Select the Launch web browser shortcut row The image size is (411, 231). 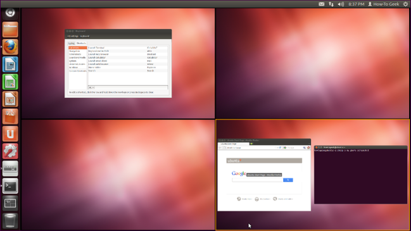(x=128, y=64)
